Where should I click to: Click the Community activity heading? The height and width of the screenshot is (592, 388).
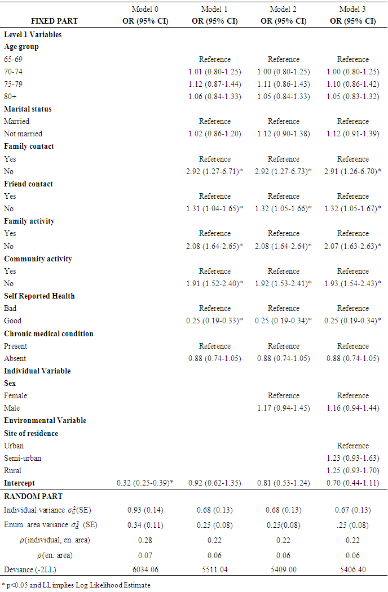38,259
